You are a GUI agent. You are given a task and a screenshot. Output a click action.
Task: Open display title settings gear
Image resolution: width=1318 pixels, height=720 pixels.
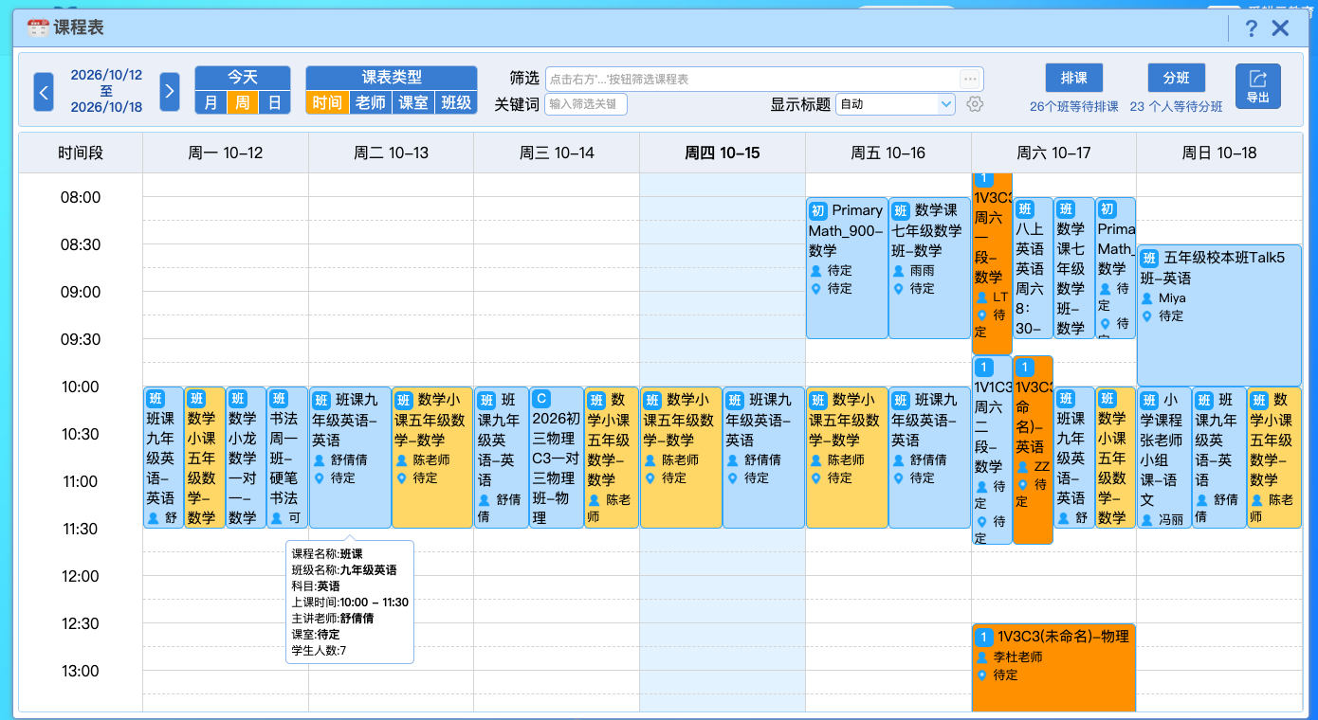(975, 104)
